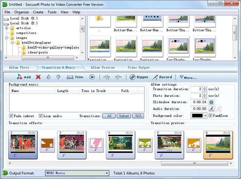The height and width of the screenshot is (179, 241).
Task: Toggle the Loop audio checkbox
Action: [x=40, y=116]
